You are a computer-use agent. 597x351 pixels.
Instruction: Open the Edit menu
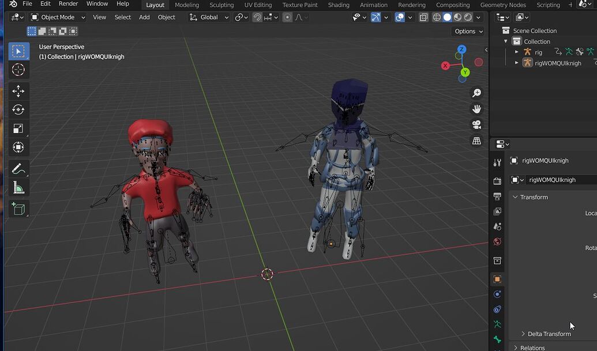[46, 4]
